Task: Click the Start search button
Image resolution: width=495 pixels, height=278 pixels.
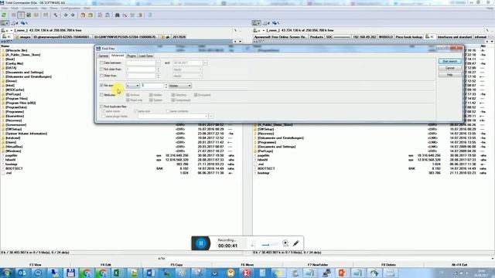Action: [x=450, y=61]
